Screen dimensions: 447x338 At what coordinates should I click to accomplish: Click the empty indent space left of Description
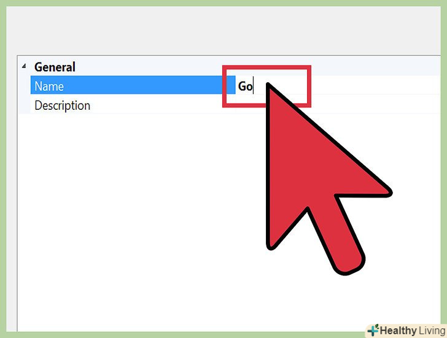[x=24, y=105]
